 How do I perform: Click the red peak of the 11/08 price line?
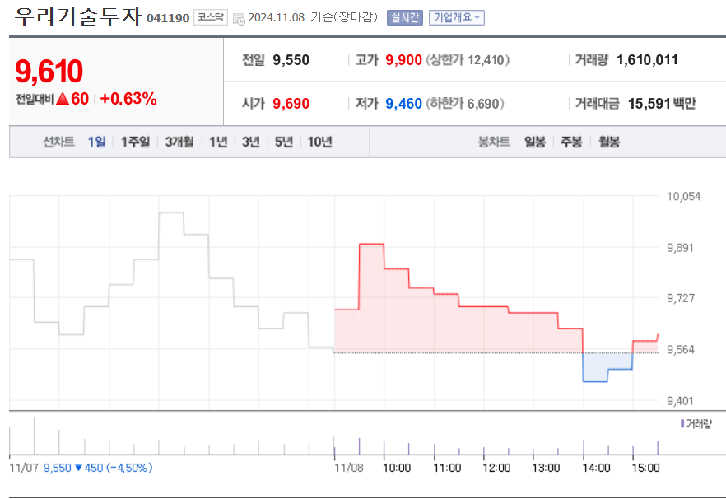point(372,244)
